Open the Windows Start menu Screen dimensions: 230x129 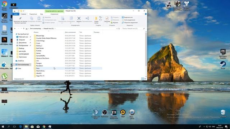point(3,126)
